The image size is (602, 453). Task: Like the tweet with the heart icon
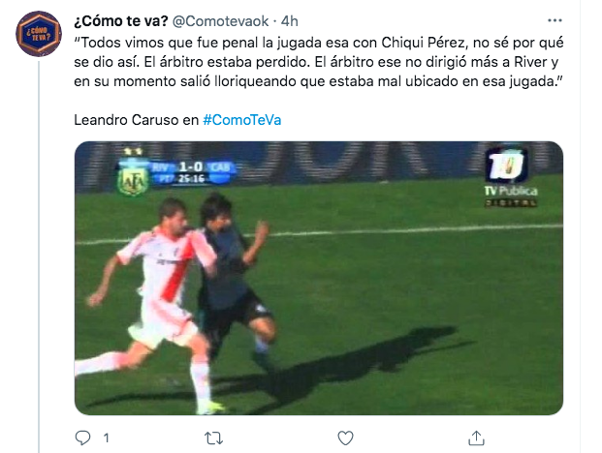pyautogui.click(x=345, y=438)
